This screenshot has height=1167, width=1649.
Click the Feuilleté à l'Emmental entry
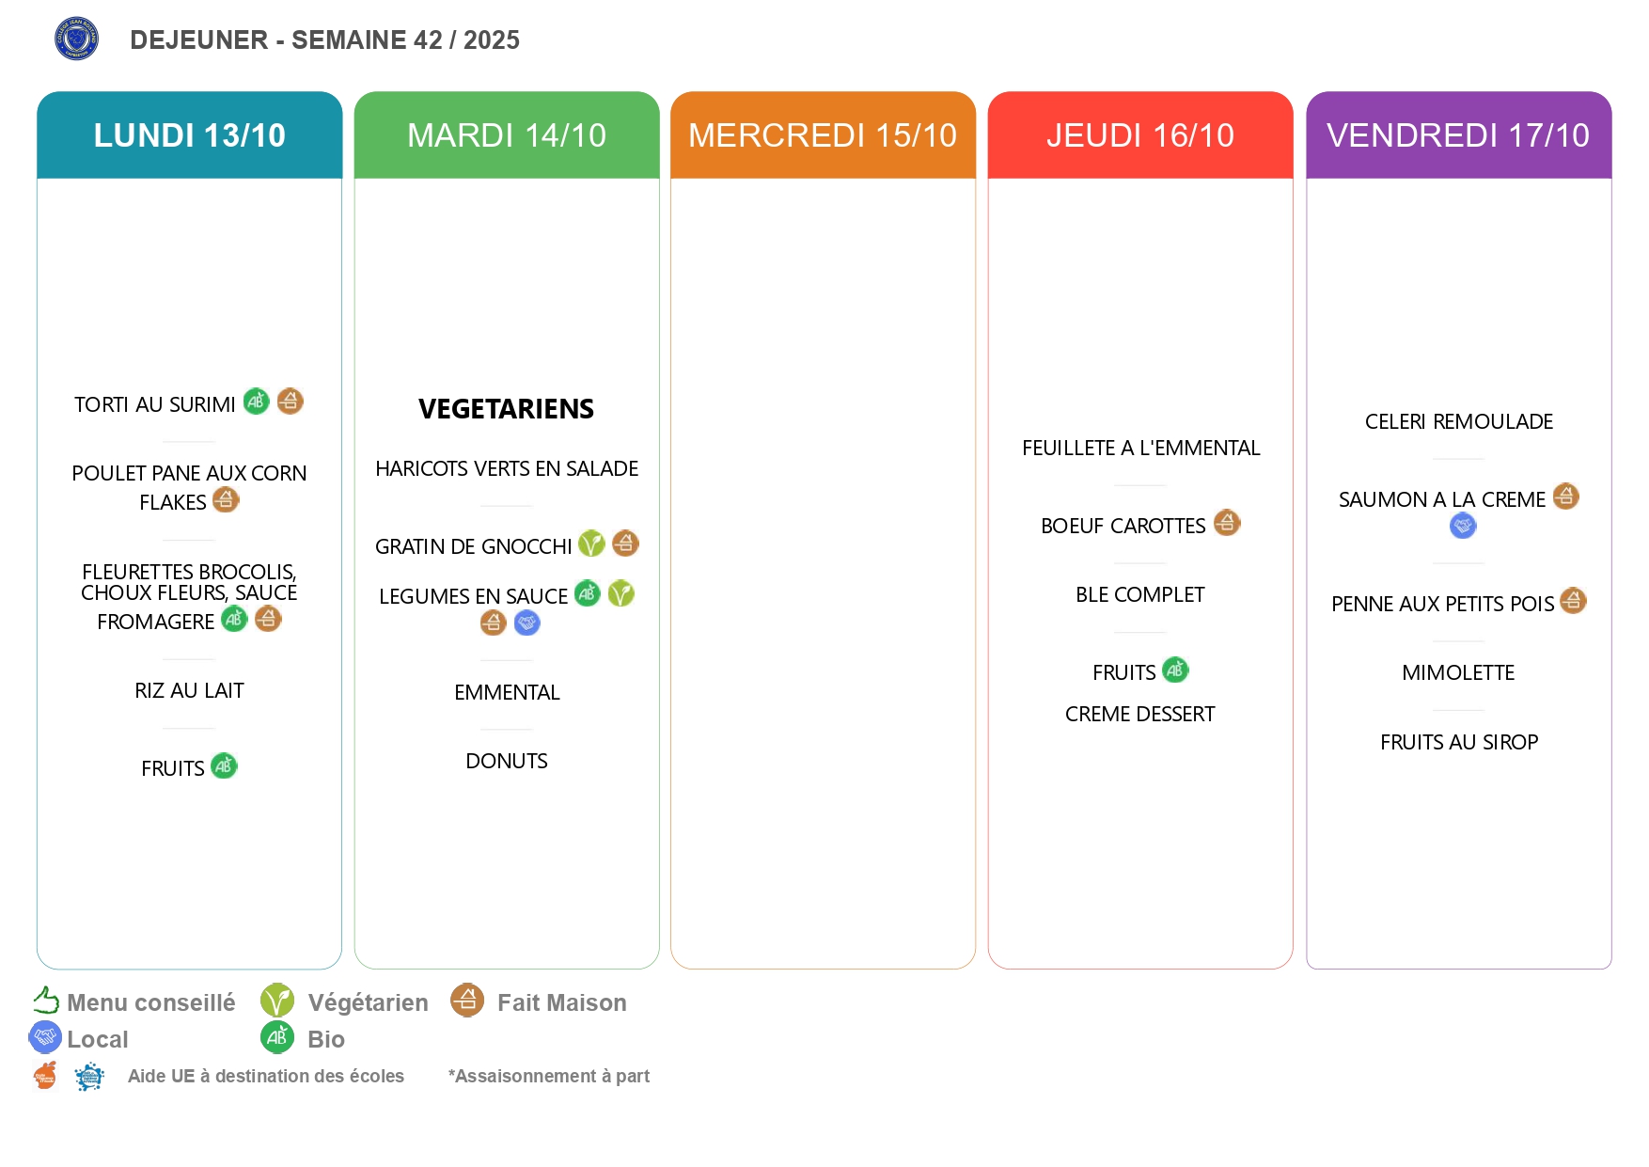(x=1140, y=448)
